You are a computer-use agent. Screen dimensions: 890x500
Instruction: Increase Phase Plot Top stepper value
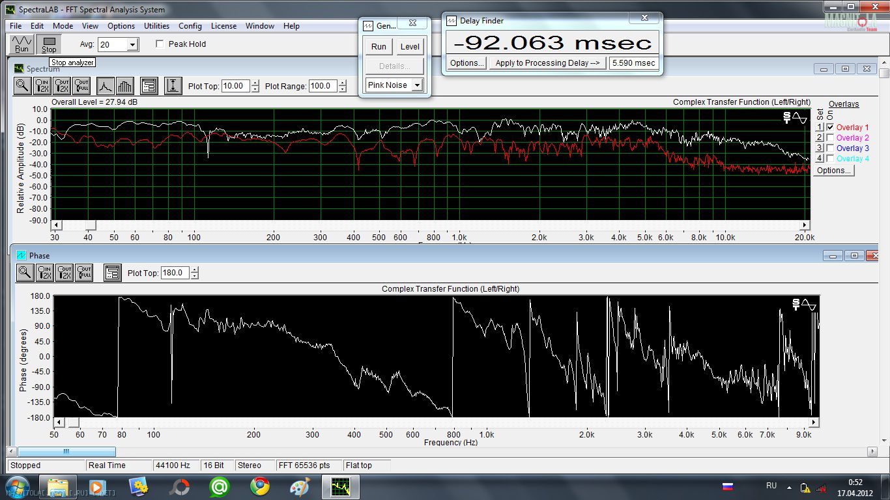[194, 270]
